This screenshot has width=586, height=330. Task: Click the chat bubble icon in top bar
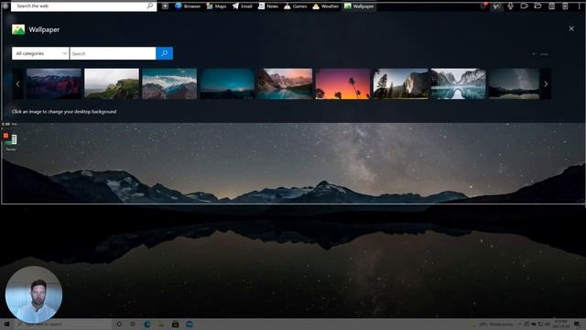coord(525,6)
